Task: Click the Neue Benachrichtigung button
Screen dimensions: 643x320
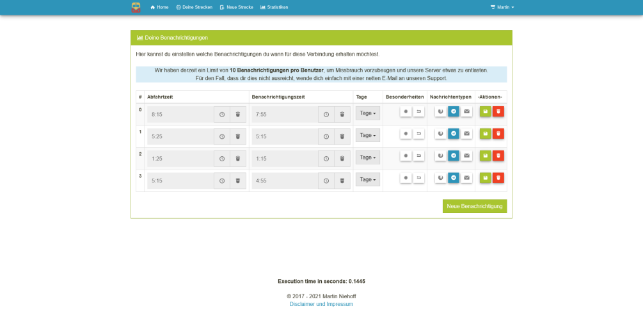Action: click(x=474, y=206)
